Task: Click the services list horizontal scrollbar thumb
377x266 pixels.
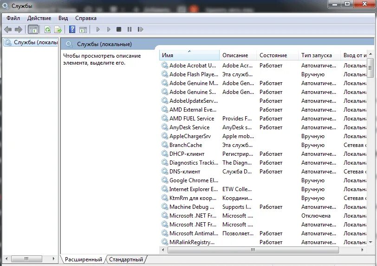Action: (253, 250)
